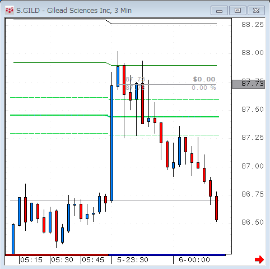Screen dimensions: 270x269
Task: Click the 87.50 price axis label
Action: click(253, 110)
